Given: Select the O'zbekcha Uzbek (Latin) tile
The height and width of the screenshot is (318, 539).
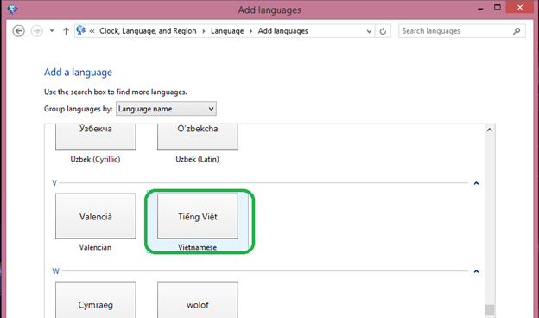Looking at the screenshot, I should pyautogui.click(x=198, y=144).
